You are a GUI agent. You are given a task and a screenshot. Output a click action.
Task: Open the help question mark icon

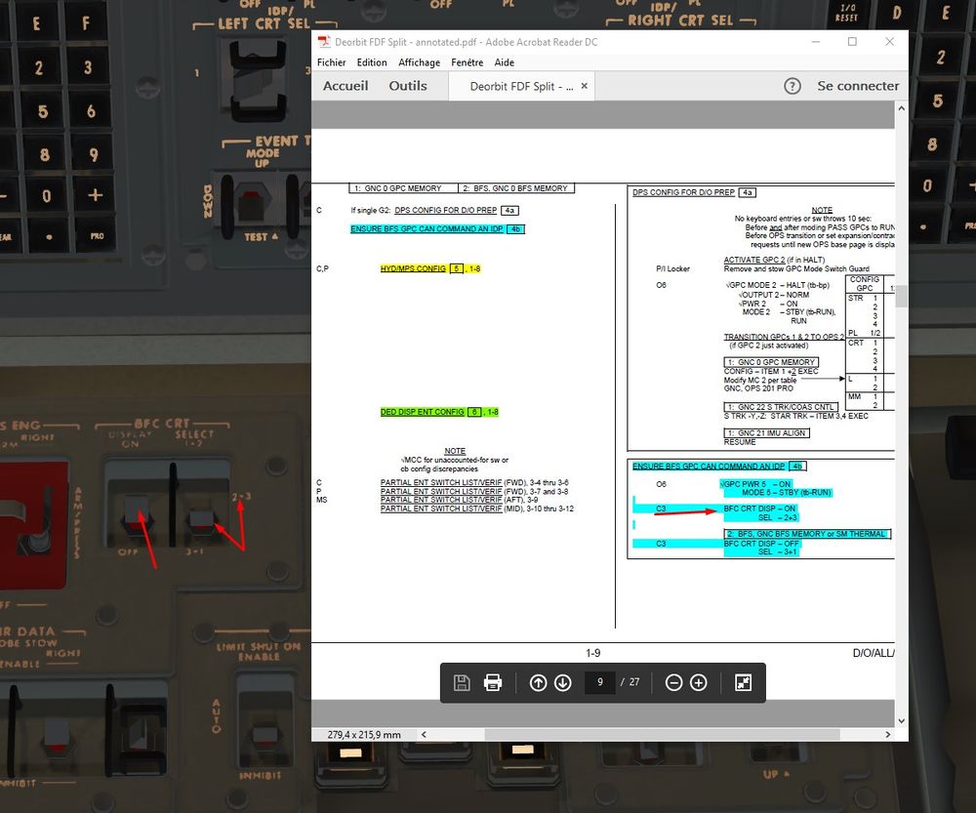click(x=792, y=86)
